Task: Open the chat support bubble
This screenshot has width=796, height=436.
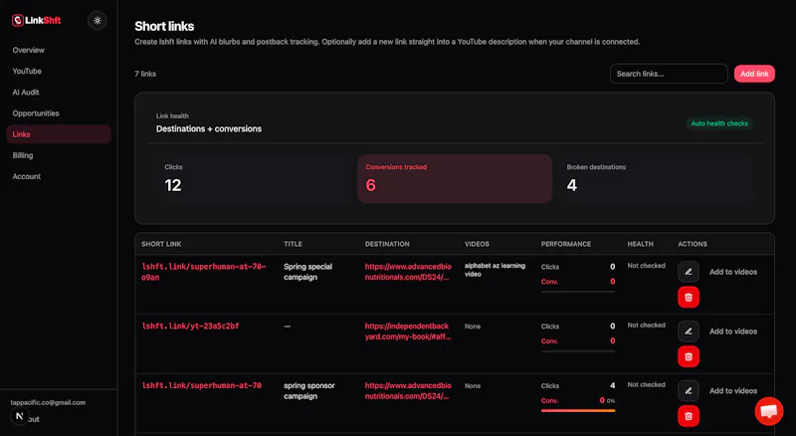Action: tap(768, 411)
